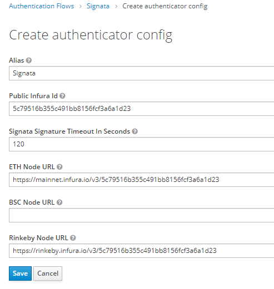The image size is (274, 289).
Task: Focus the Alias input field
Action: coord(142,73)
